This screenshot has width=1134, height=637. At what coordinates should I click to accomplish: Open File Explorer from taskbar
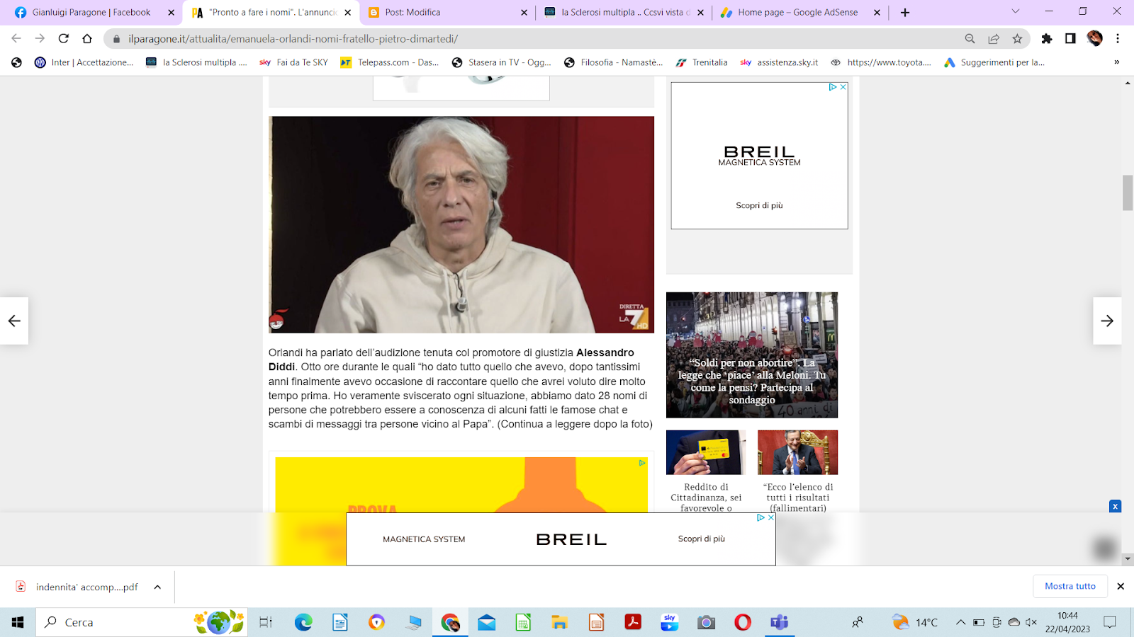coord(560,622)
